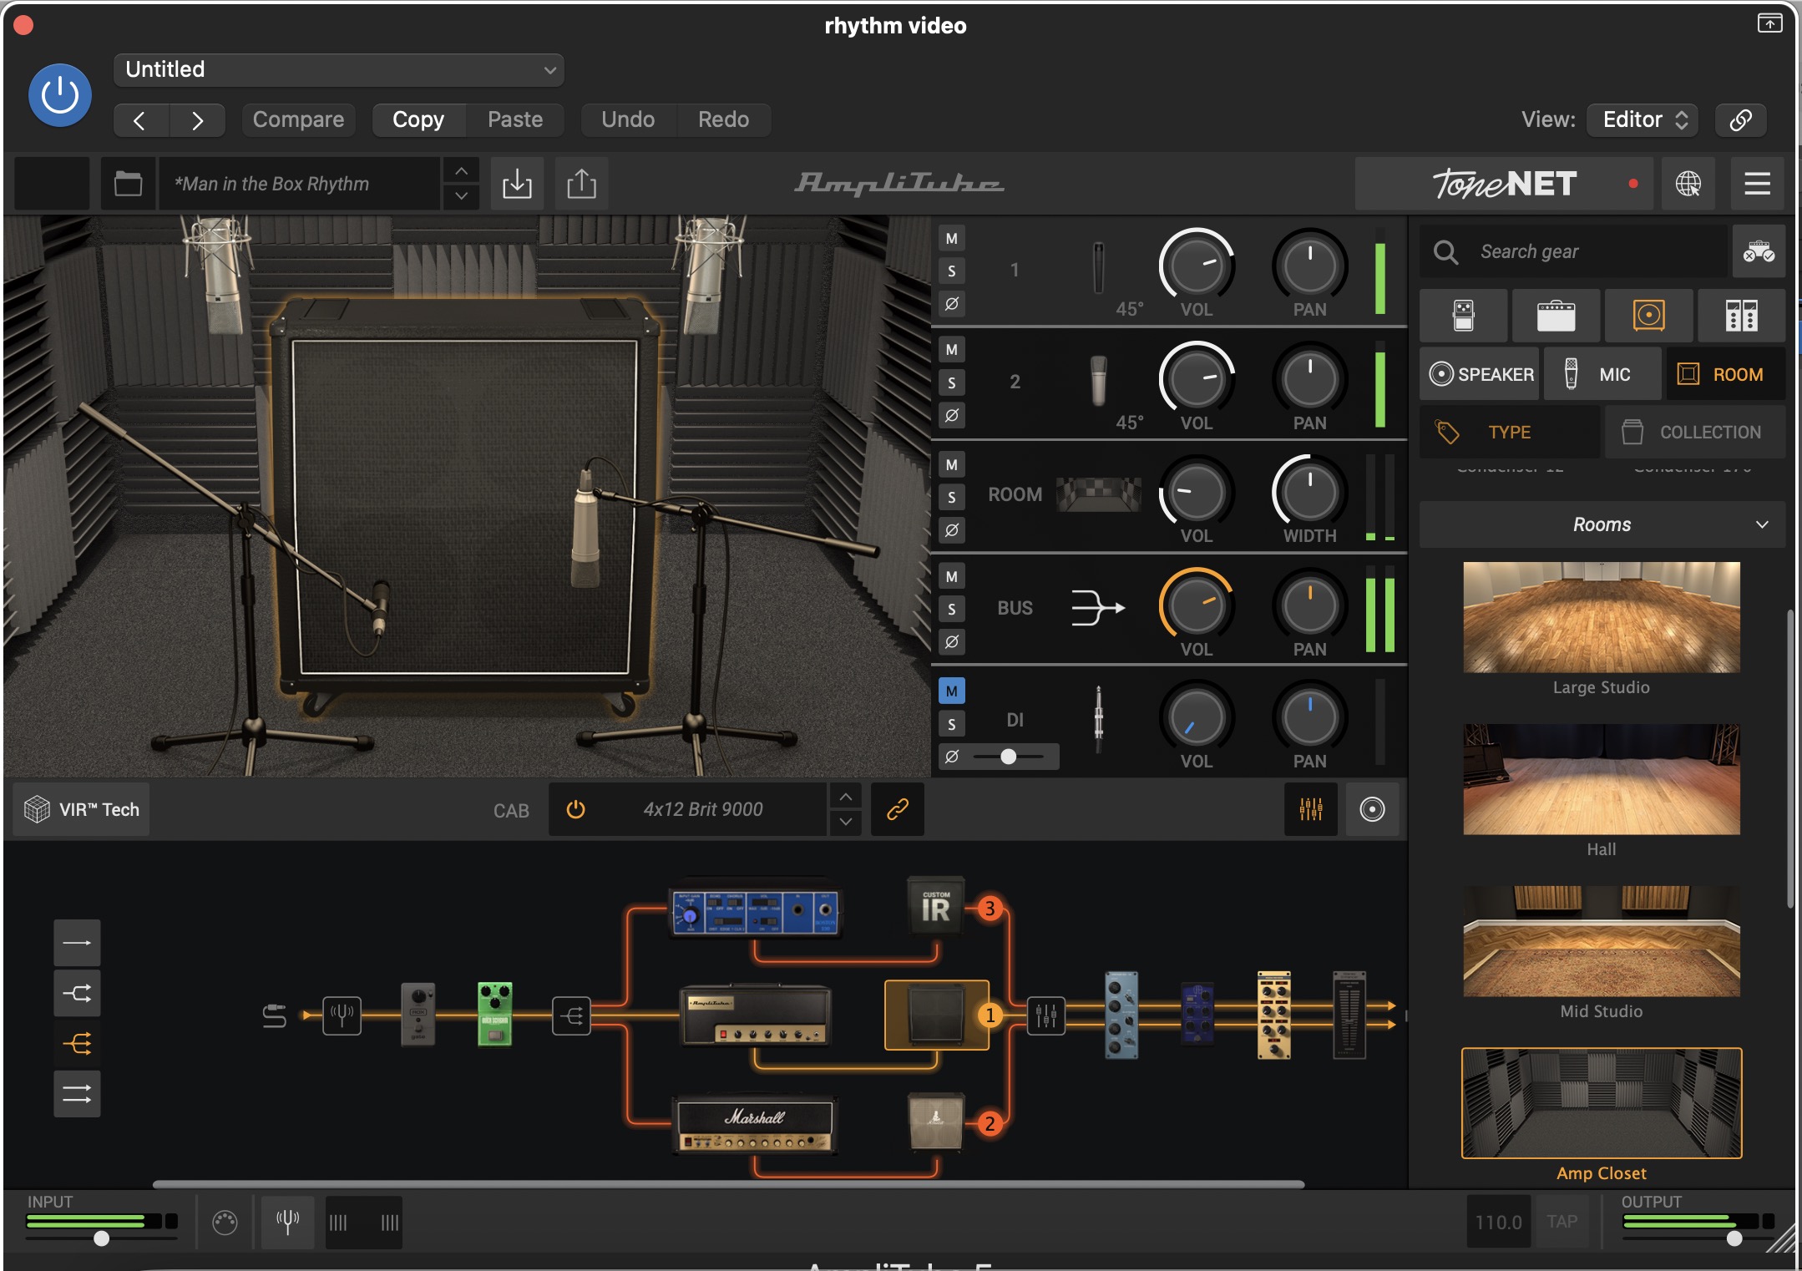Select the Hall room thumbnail
This screenshot has height=1271, width=1802.
coord(1602,779)
